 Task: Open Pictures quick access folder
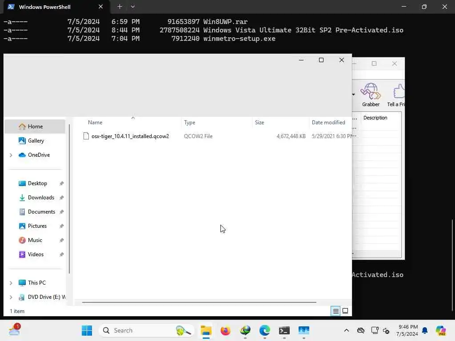[37, 226]
